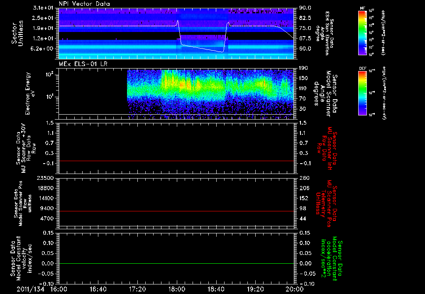Image resolution: width=425 pixels, height=294 pixels.
Task: Click the 67.5 degree tick label
Action: (x=305, y=39)
